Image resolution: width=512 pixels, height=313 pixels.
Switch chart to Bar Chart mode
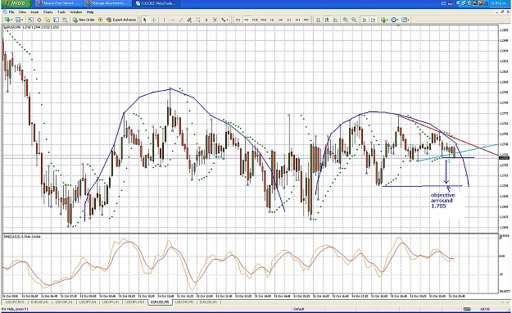pos(319,20)
